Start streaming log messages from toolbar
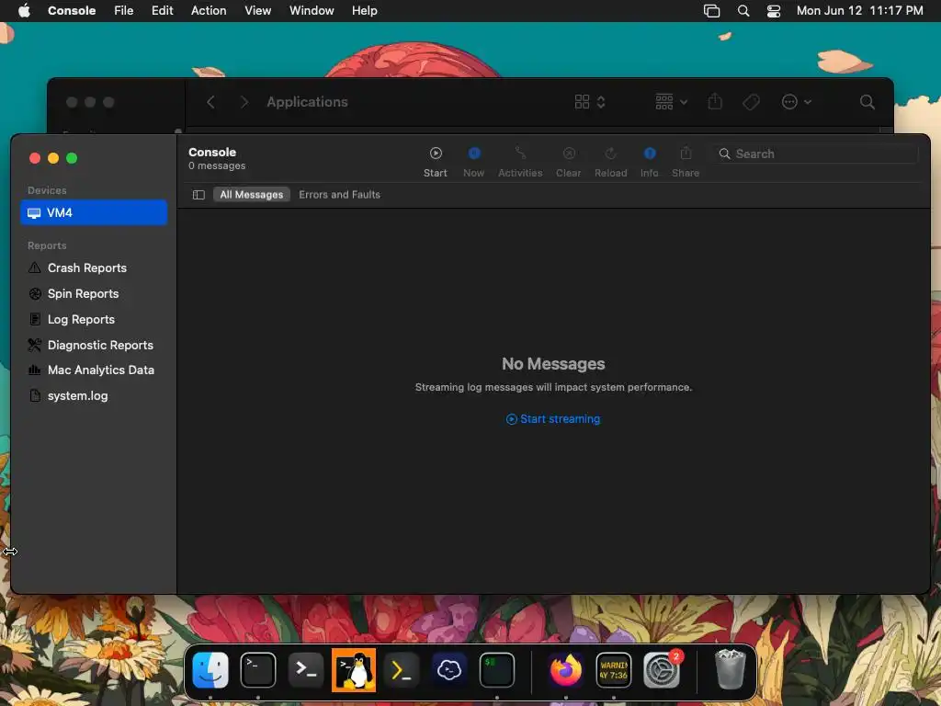 point(435,162)
